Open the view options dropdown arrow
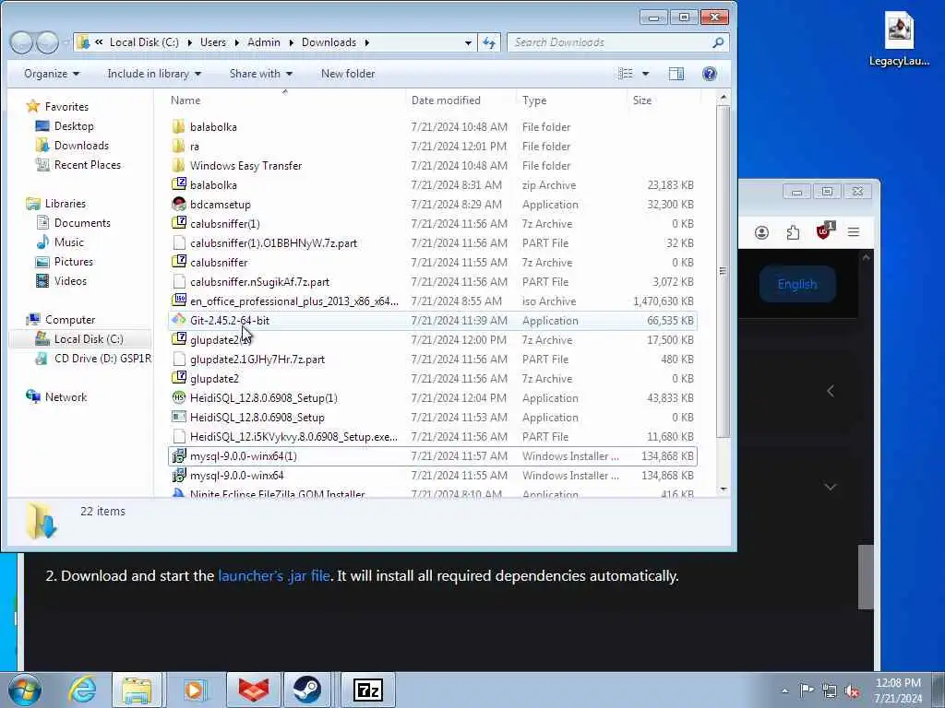945x708 pixels. pyautogui.click(x=645, y=74)
